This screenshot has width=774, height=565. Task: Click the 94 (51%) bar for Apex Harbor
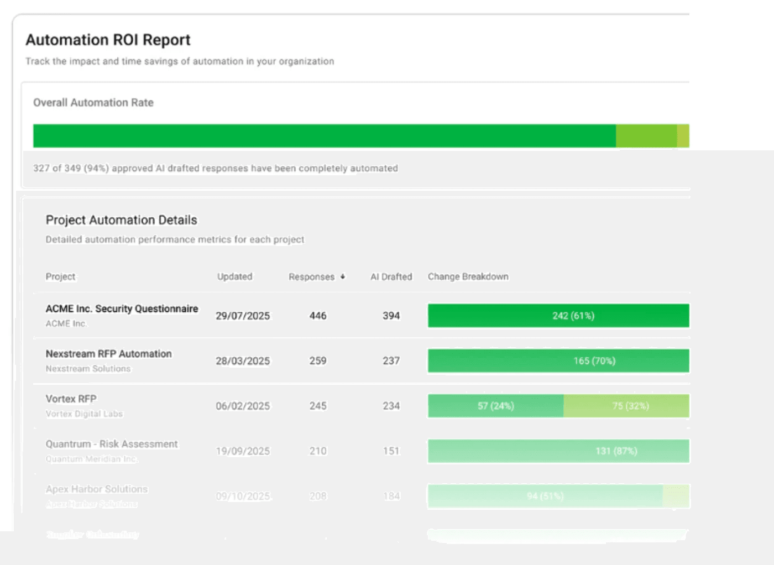[545, 496]
